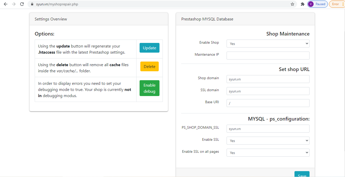This screenshot has height=177, width=345.
Task: Bookmark this page with star icon
Action: (292, 4)
